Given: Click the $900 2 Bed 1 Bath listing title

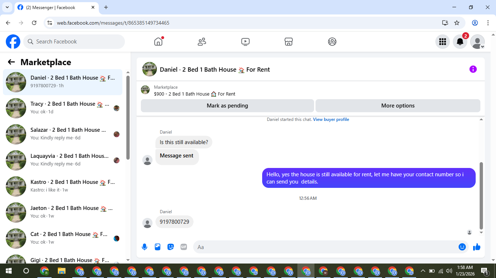Looking at the screenshot, I should (195, 94).
